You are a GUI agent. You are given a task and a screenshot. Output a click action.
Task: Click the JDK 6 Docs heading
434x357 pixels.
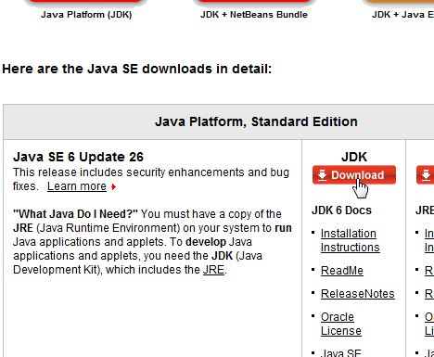click(x=341, y=210)
